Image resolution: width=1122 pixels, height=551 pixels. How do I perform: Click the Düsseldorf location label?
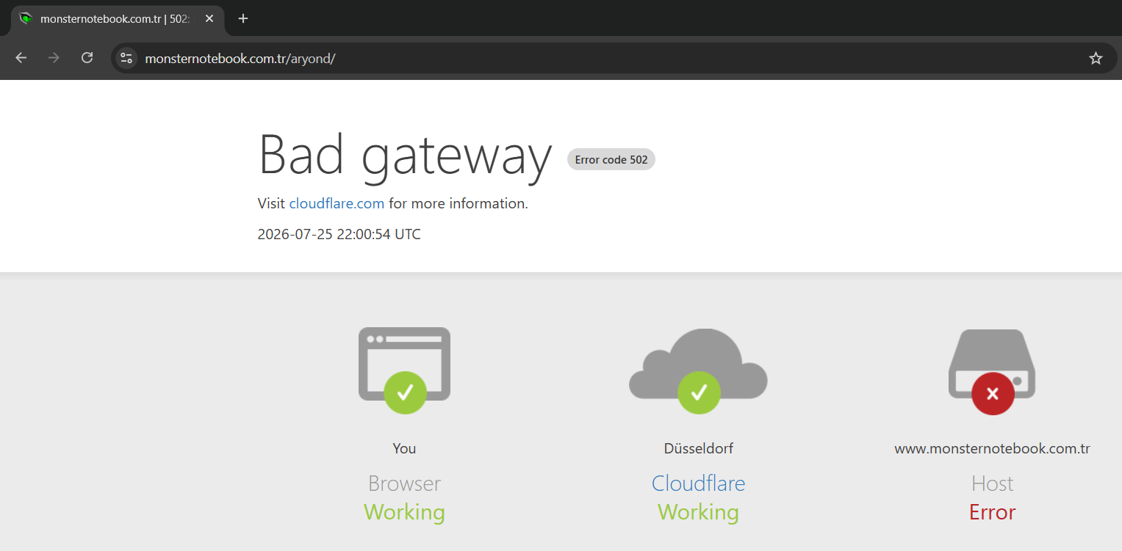(x=698, y=448)
